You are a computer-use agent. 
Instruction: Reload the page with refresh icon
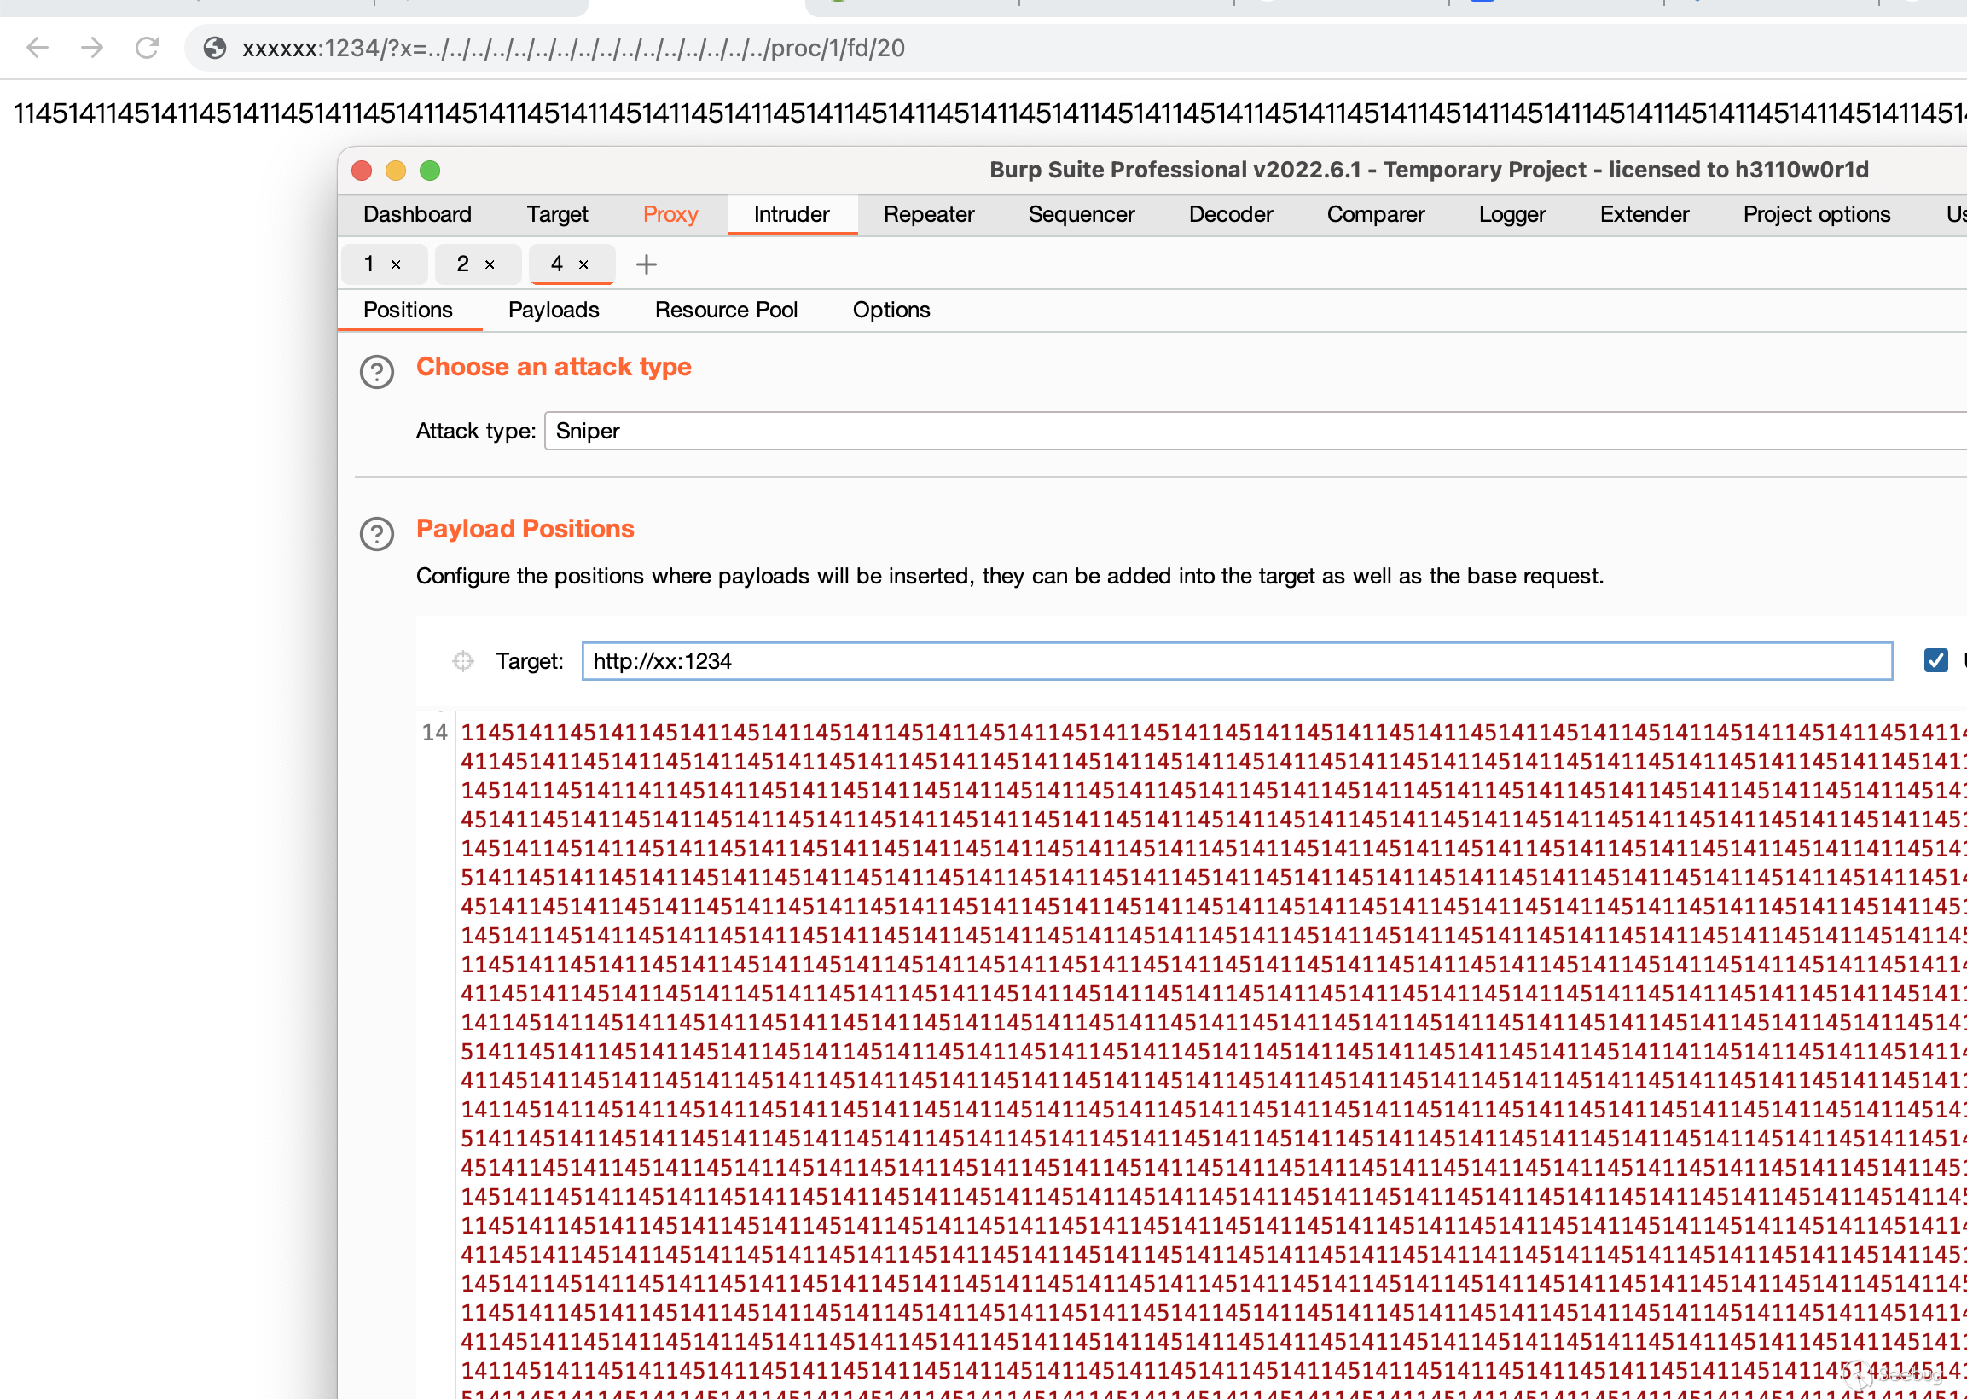(x=148, y=49)
